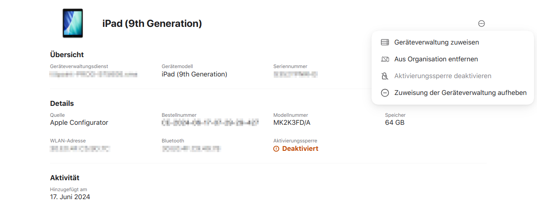
Task: Select the Geräteverwaltung zuweisen menu entry
Action: (436, 42)
